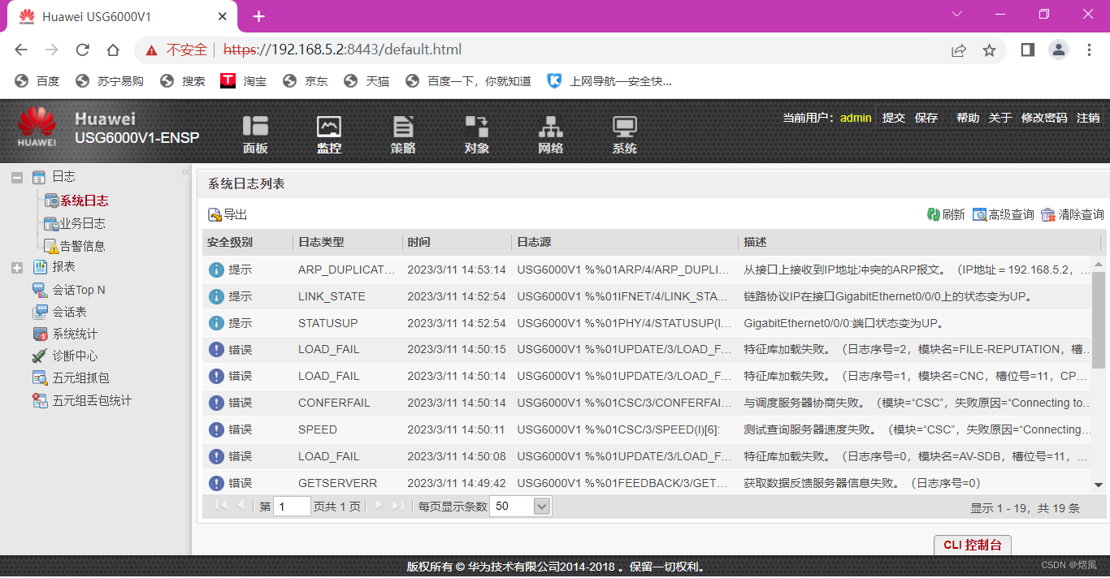Click scrollbar down arrow of log list
This screenshot has width=1110, height=578.
click(x=1099, y=485)
